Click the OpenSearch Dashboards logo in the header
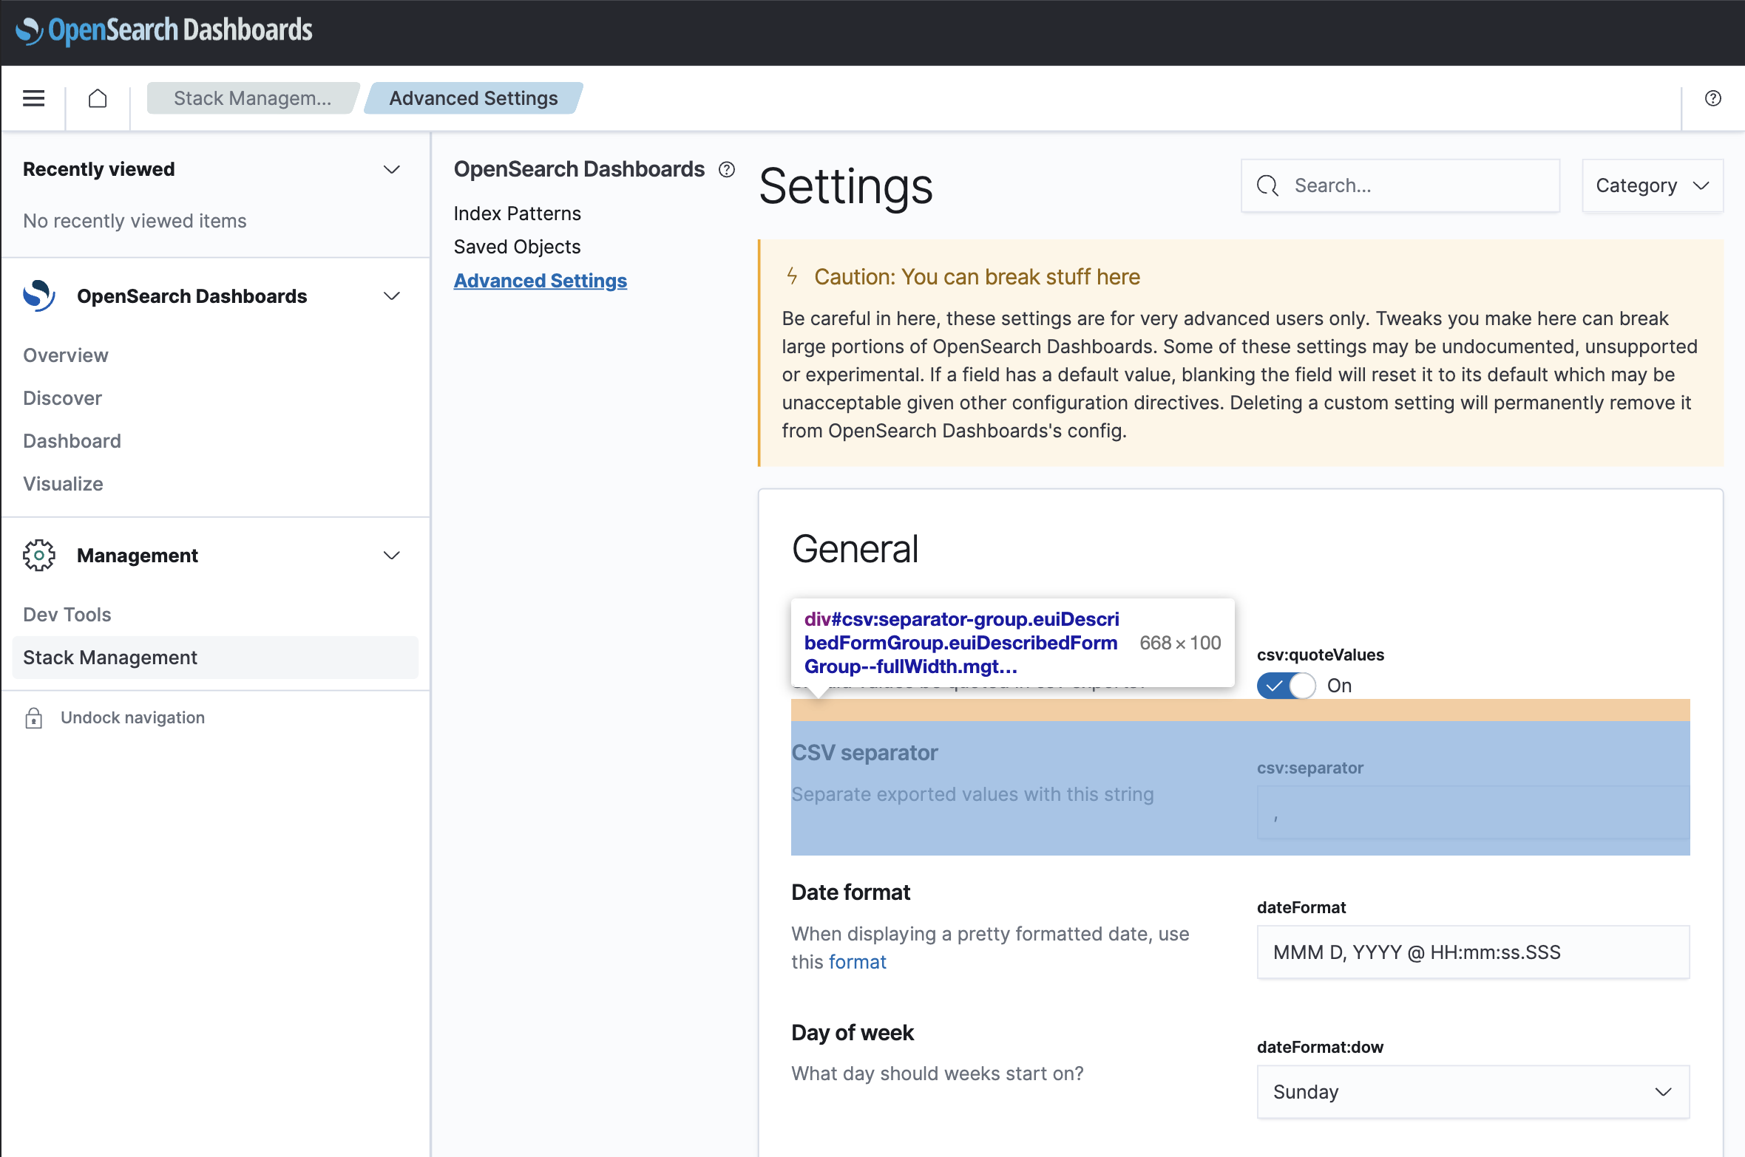The width and height of the screenshot is (1745, 1157). (163, 30)
